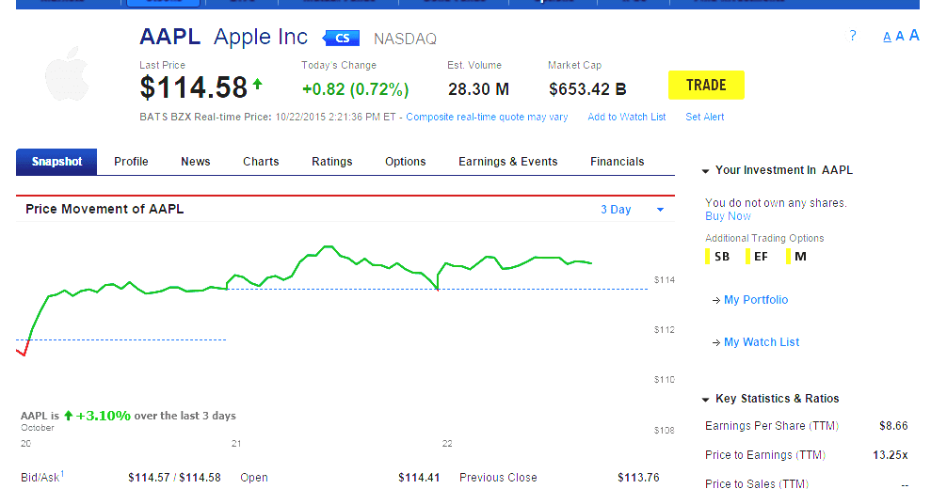Open the My Portfolio link

tap(755, 300)
